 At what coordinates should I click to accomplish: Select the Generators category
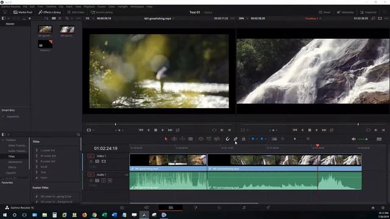click(15, 162)
